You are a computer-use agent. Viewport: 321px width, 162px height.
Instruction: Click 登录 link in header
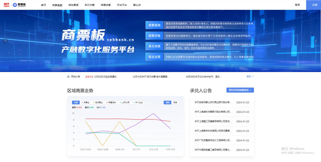297,5
